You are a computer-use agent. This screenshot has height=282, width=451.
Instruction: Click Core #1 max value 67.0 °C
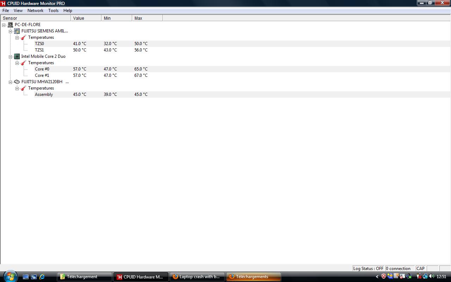(x=141, y=75)
